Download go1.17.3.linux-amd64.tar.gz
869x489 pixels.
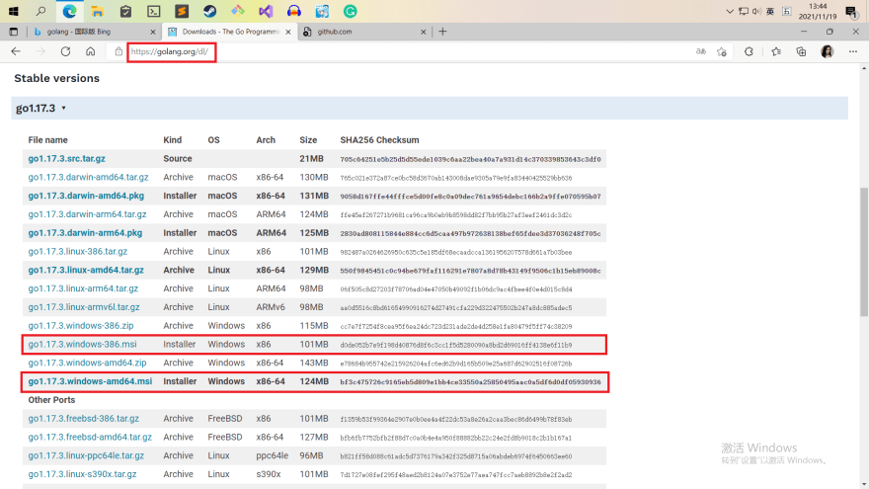86,270
